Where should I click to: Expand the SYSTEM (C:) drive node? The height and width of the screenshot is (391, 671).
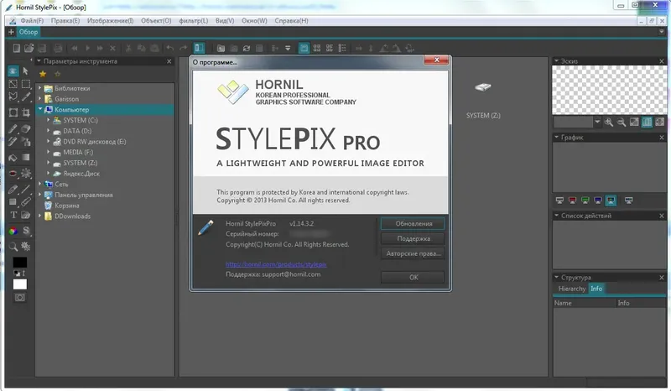pos(49,120)
